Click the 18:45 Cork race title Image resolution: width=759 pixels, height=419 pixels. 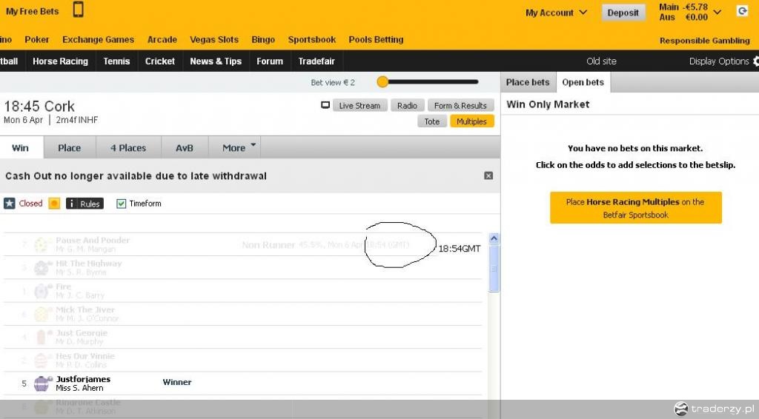point(39,107)
